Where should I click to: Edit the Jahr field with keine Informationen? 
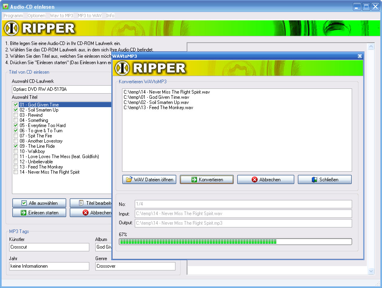click(49, 266)
